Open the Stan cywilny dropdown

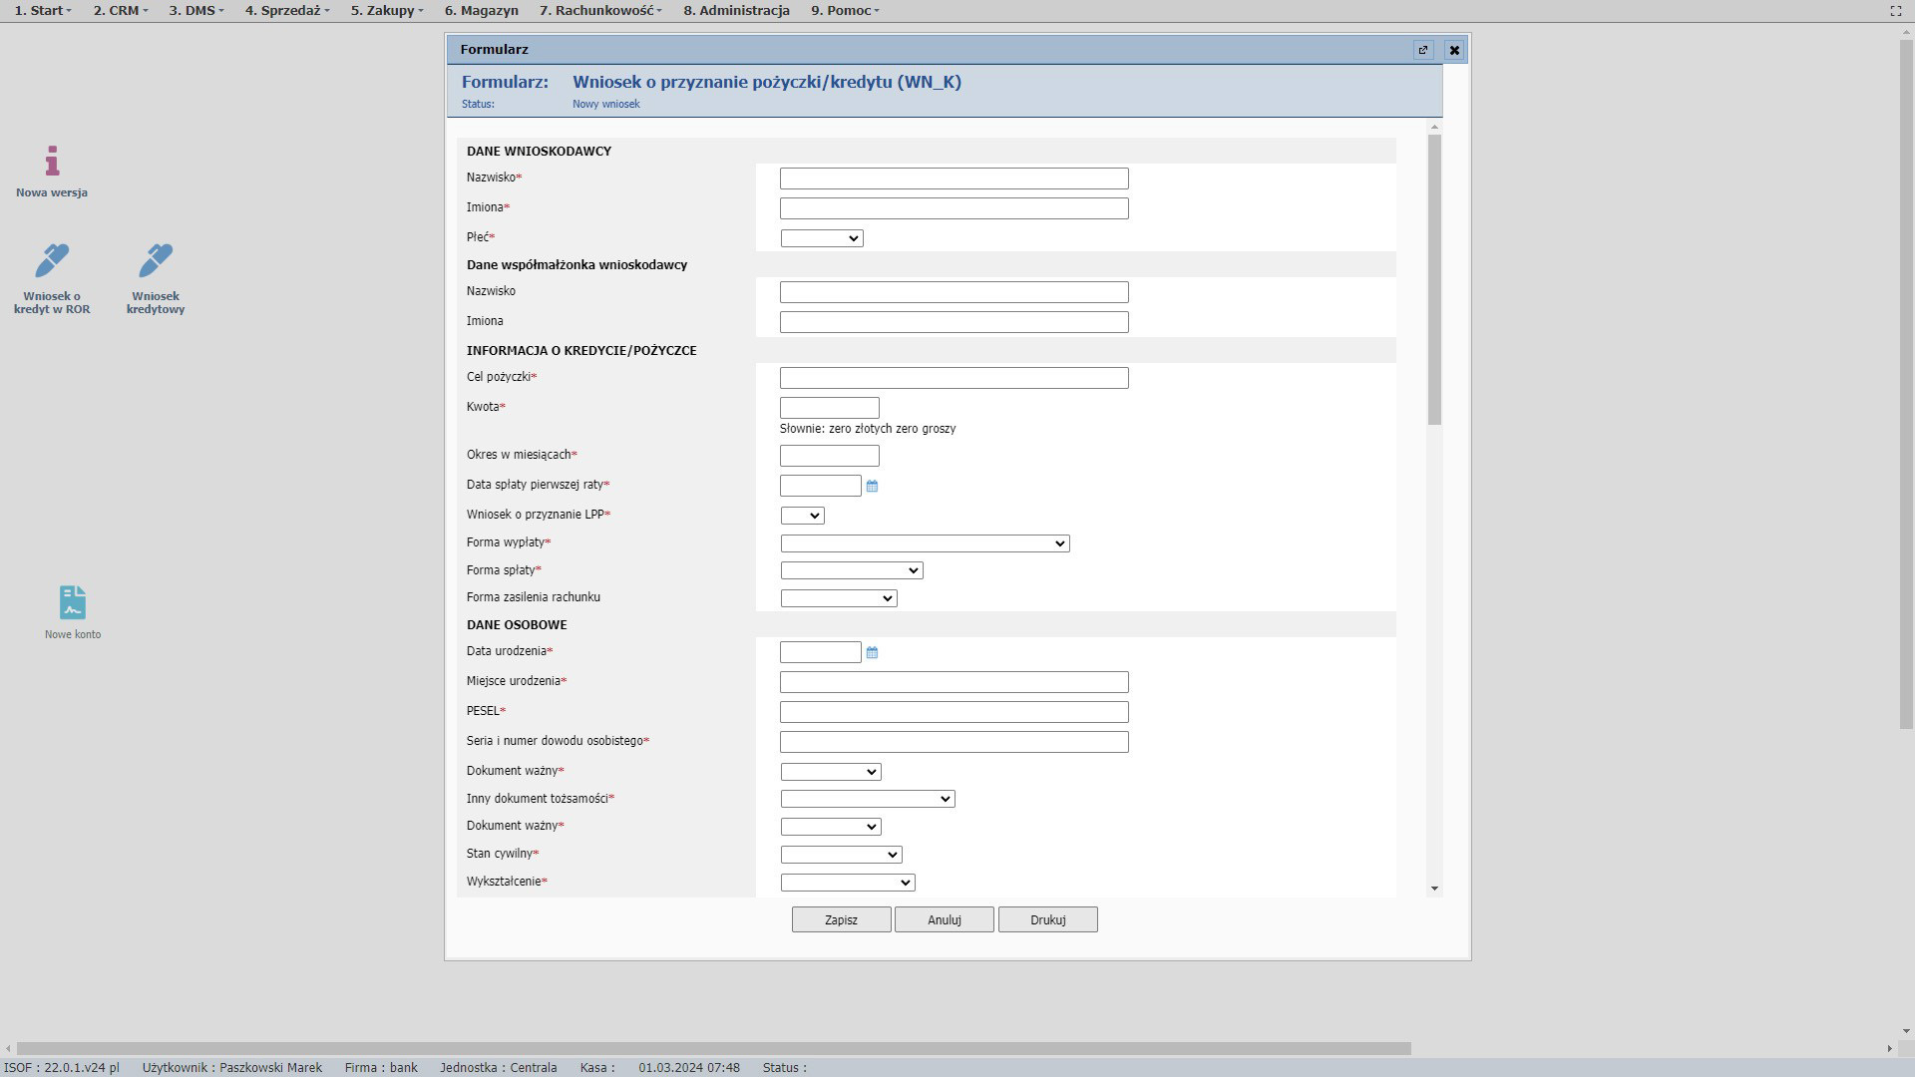coord(842,855)
